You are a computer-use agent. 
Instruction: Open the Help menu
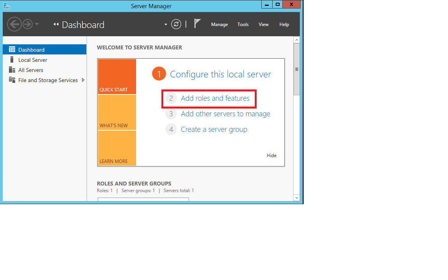click(x=284, y=24)
